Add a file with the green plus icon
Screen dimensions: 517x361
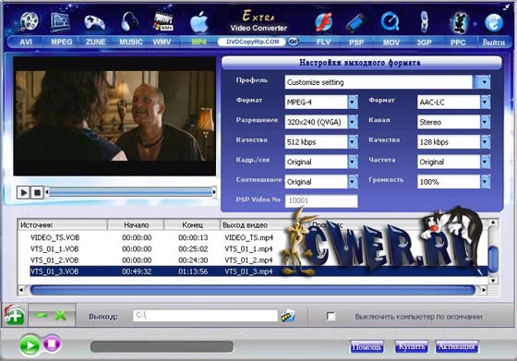(14, 315)
